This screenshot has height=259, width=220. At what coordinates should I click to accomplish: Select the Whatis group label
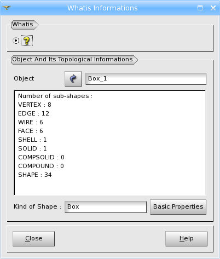22,24
